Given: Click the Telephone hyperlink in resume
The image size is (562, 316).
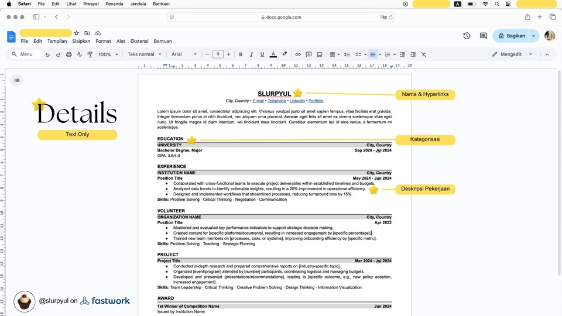Looking at the screenshot, I should coord(277,101).
